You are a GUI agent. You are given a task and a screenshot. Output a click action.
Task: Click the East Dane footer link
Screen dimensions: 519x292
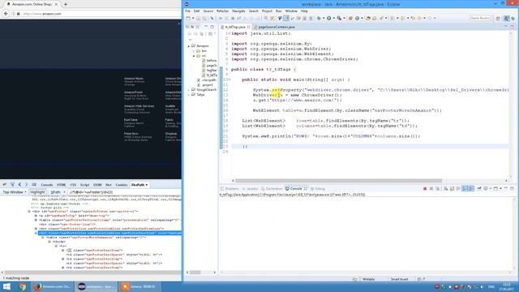[x=131, y=120]
